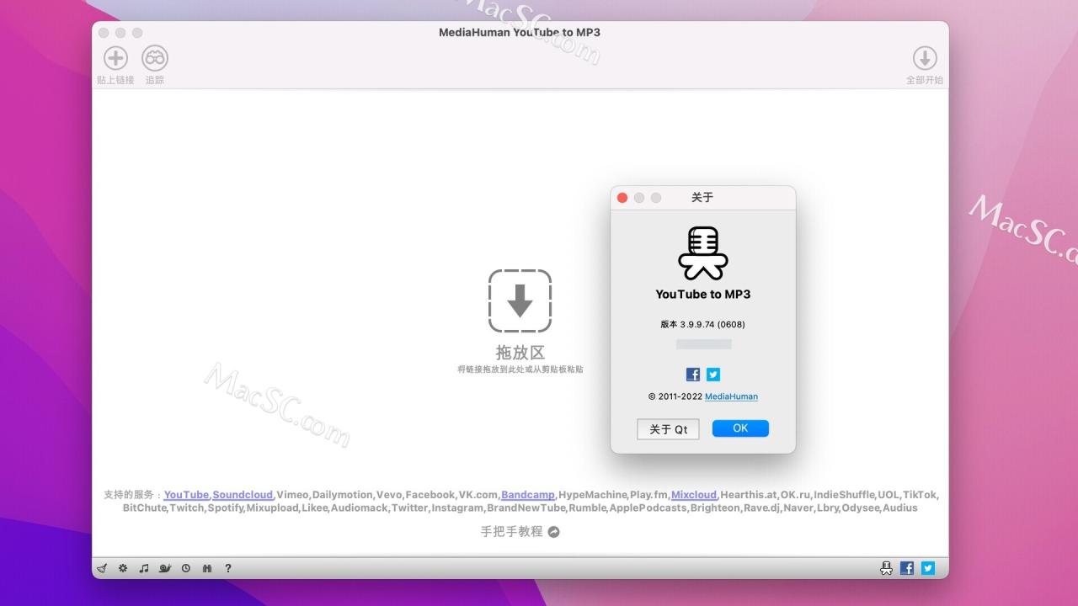Click the BitChute text in services list
Screen dimensions: 1078x606
coord(145,508)
